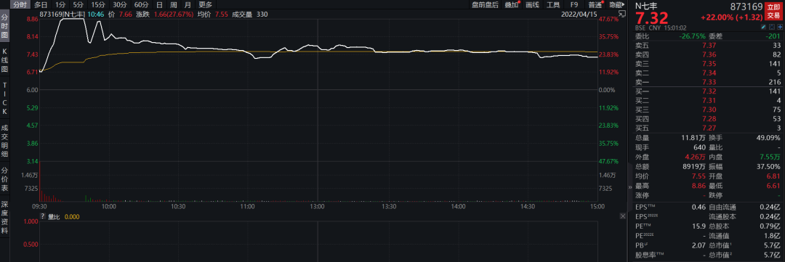Screen dimensions: 785x262
Task: Select the 1分 period tab
Action: point(60,4)
